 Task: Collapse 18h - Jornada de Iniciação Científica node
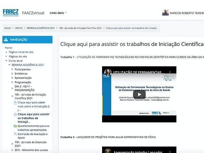12,96
